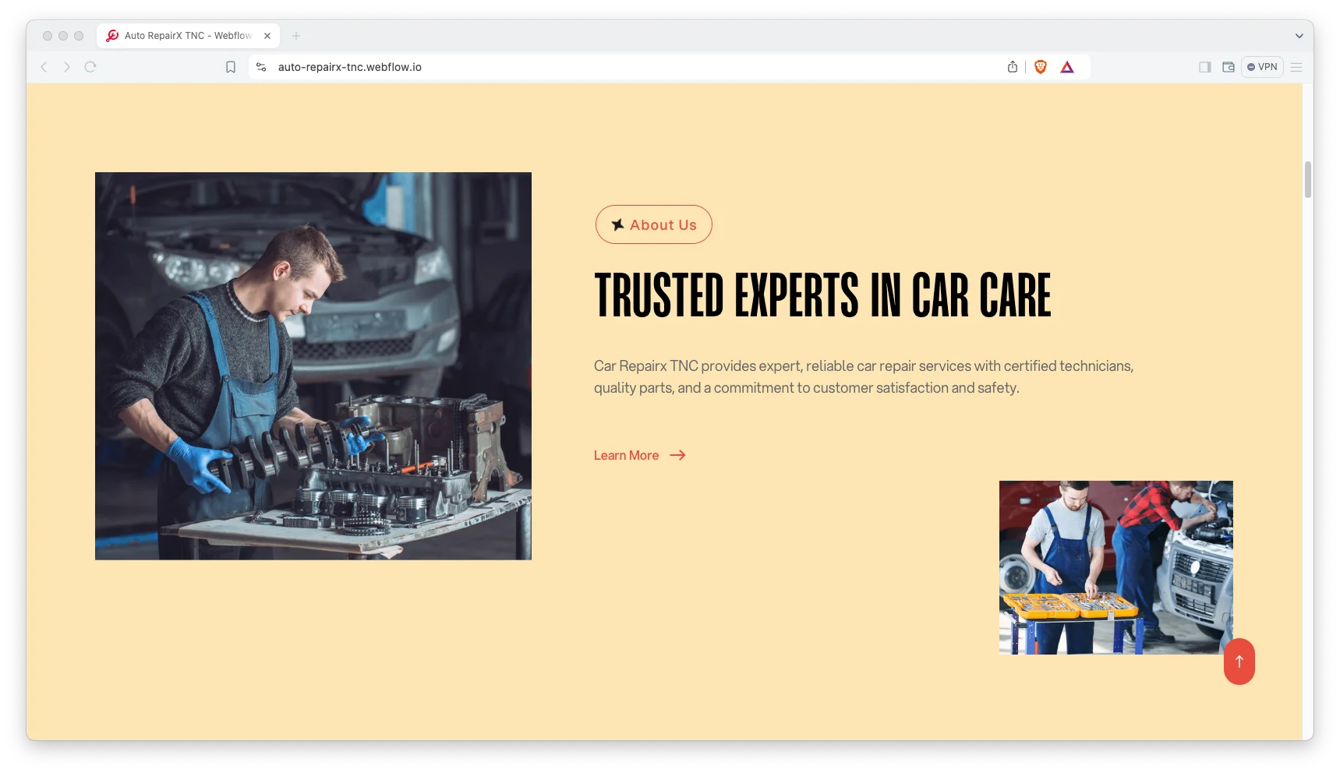Click the Brave Shields lion icon
The width and height of the screenshot is (1340, 773).
tap(1040, 67)
